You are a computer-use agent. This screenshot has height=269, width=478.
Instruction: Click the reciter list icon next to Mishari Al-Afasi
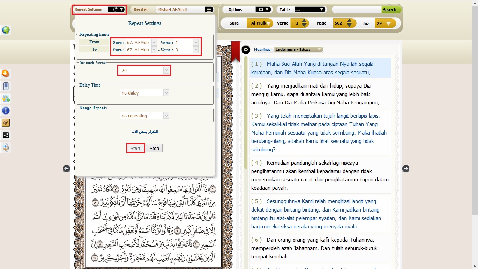click(x=209, y=9)
